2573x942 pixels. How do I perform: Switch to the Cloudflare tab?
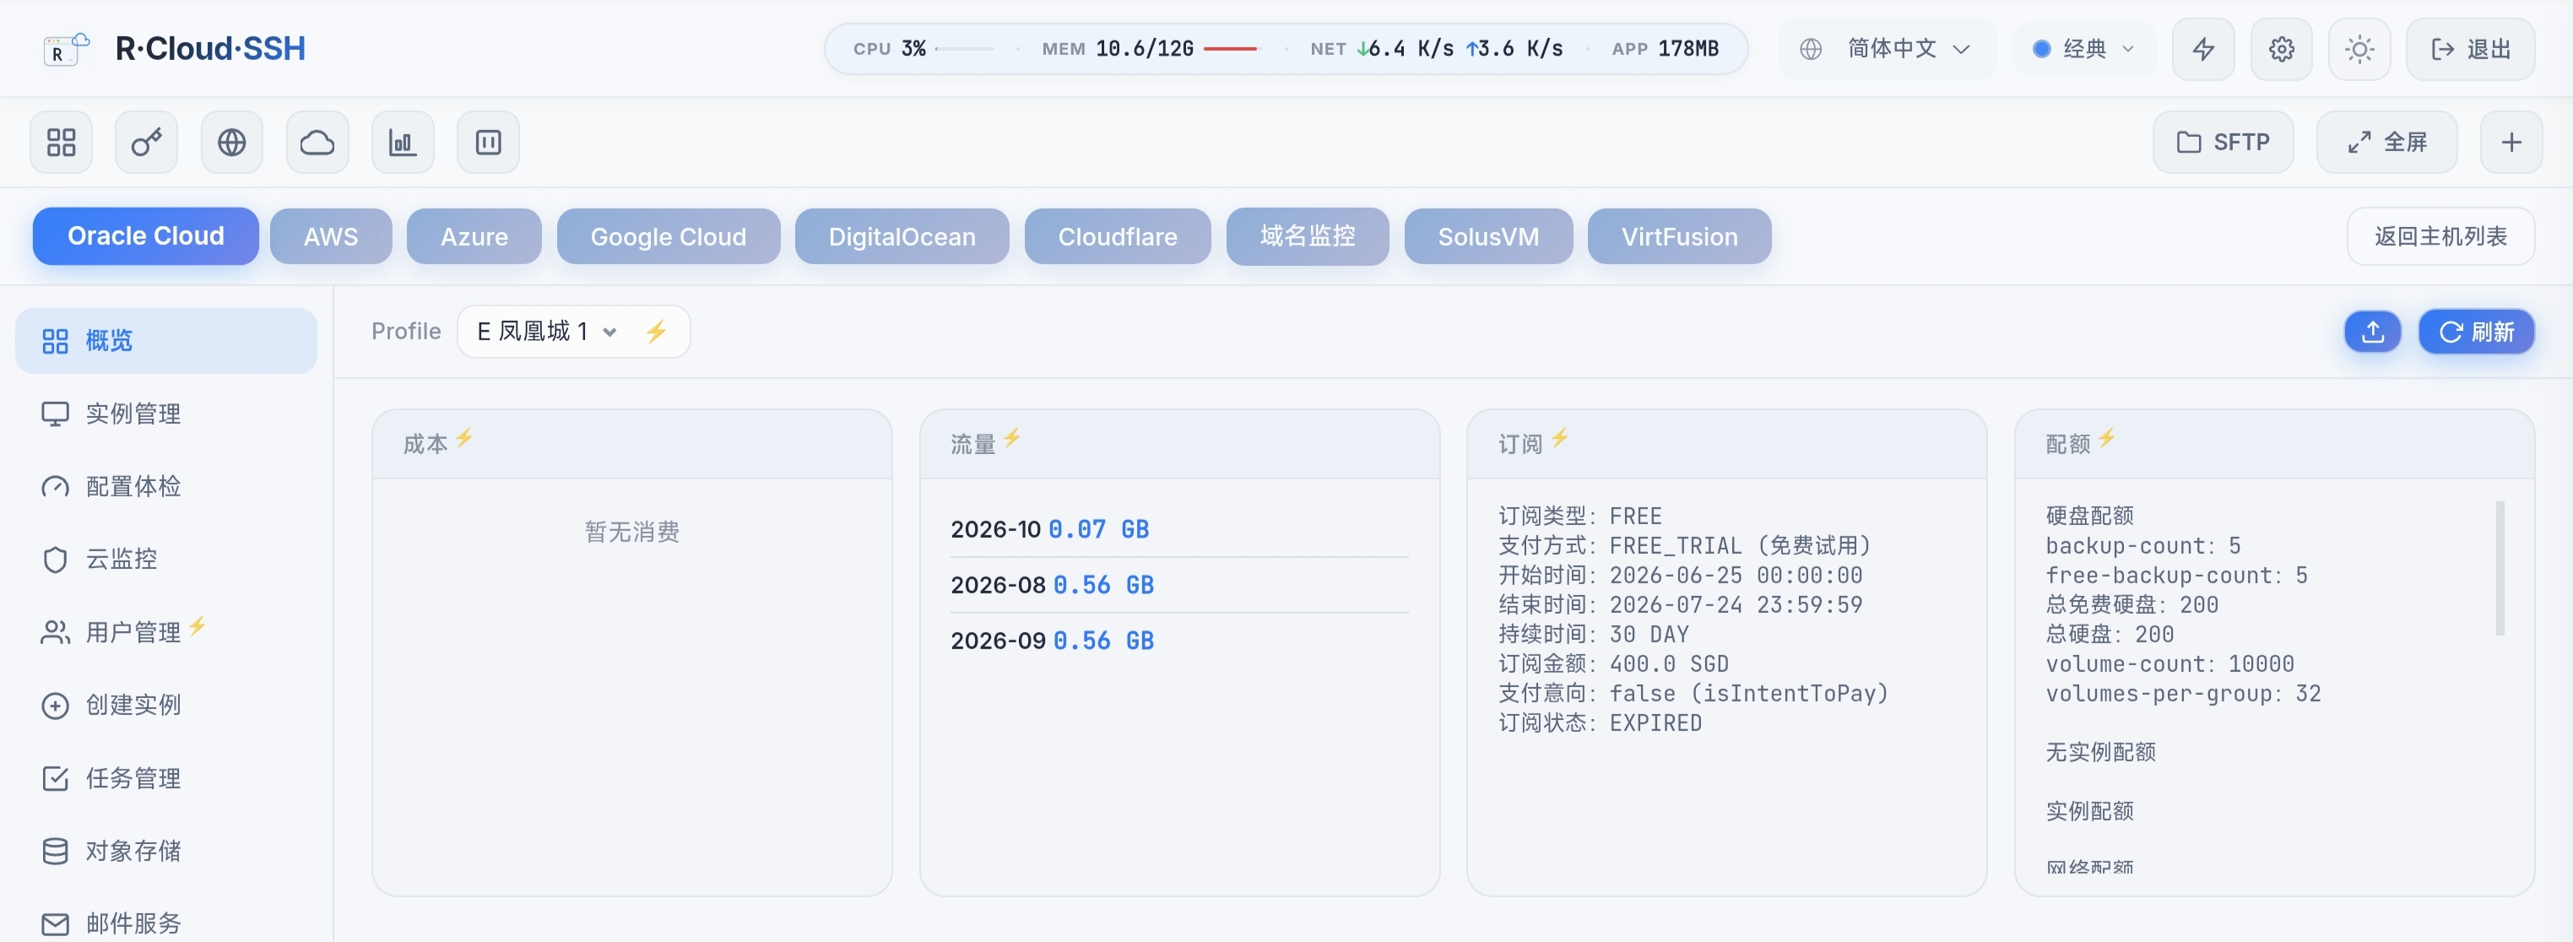click(1118, 236)
